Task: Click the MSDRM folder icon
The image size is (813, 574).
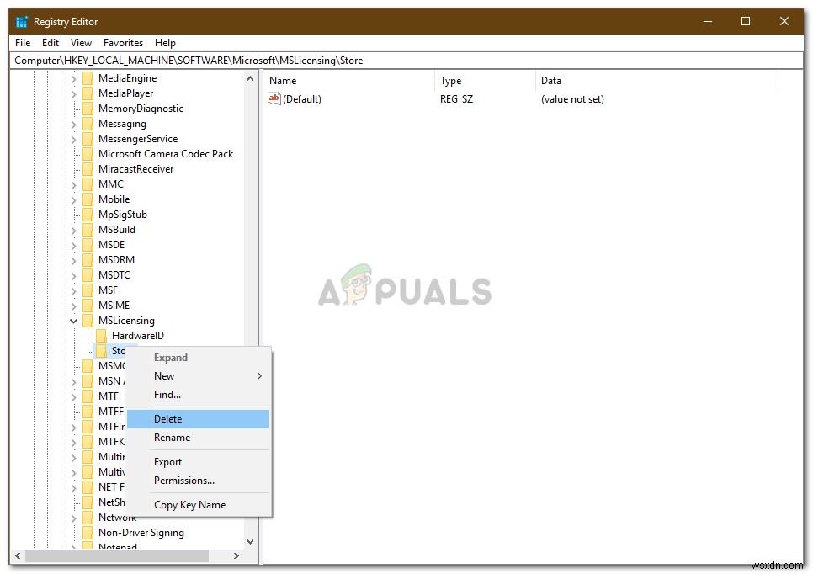Action: tap(88, 260)
